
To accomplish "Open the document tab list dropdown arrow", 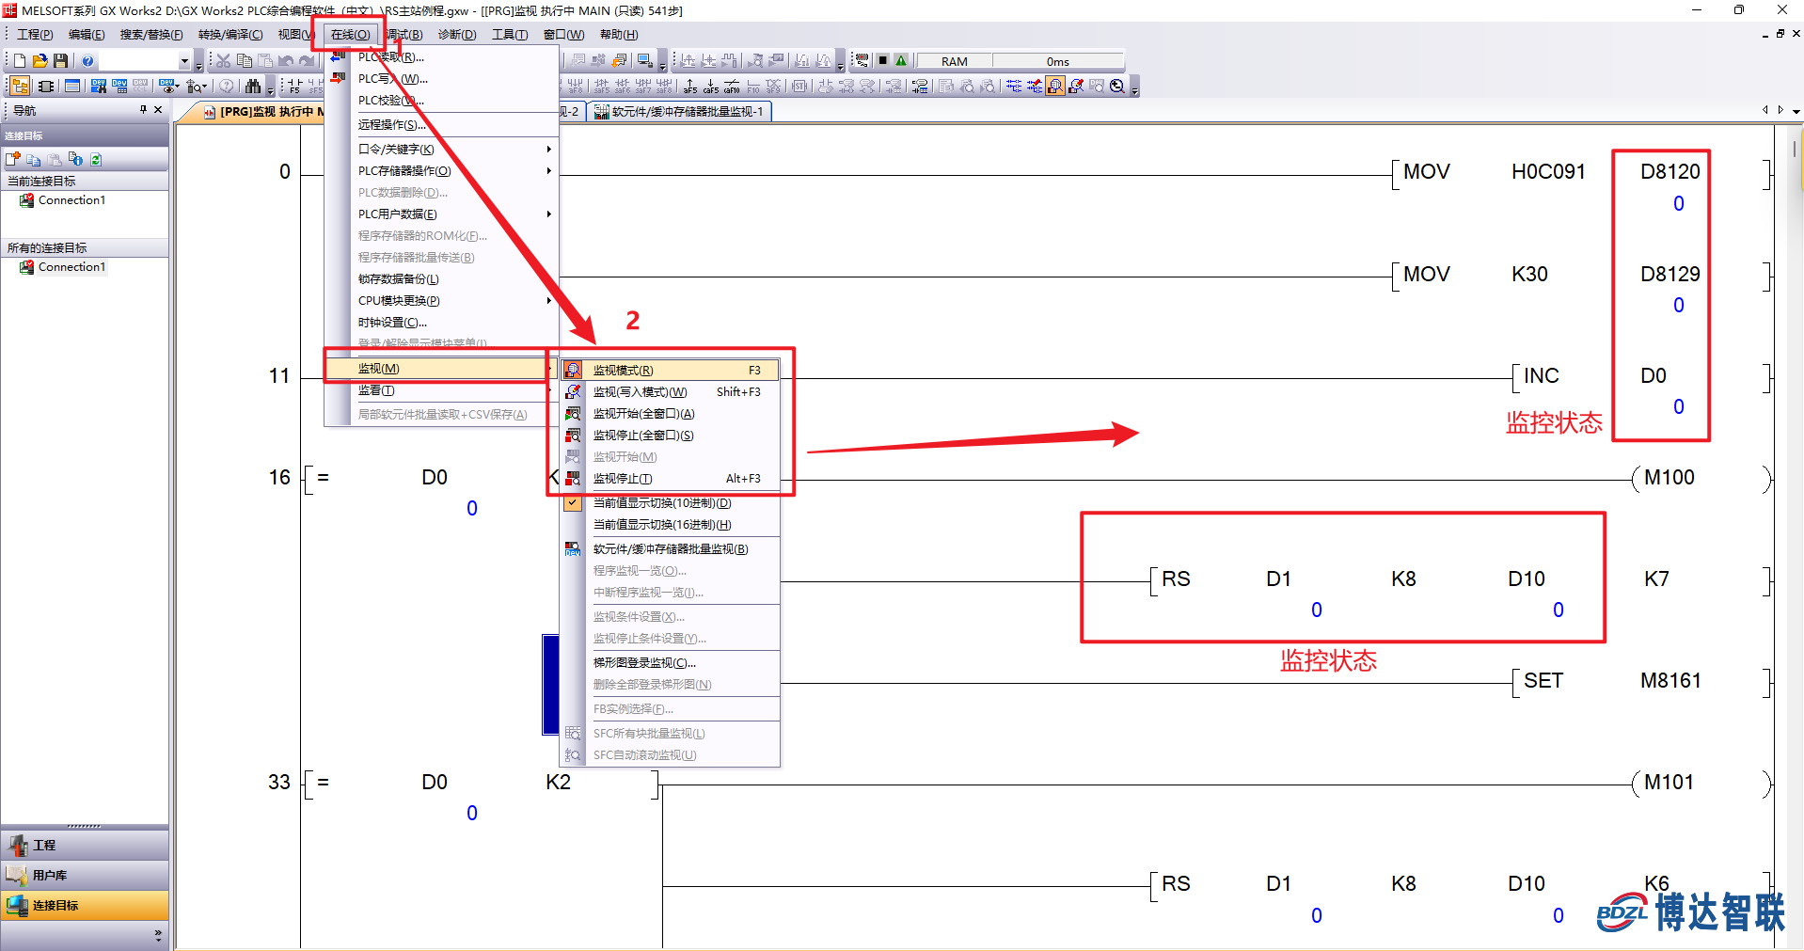I will point(1796,111).
